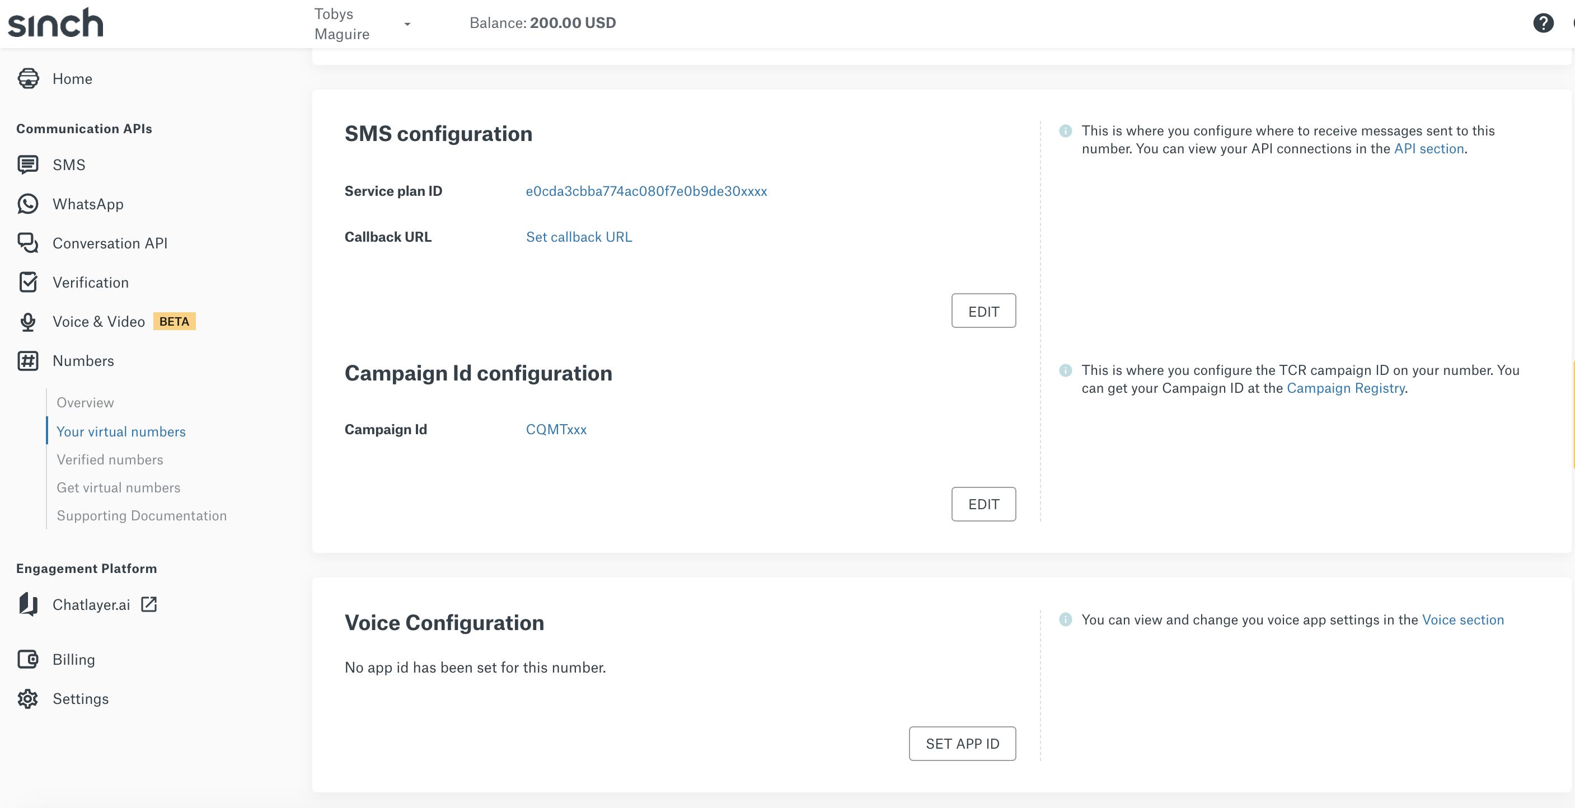Open the Numbers menu item
The image size is (1575, 808).
(83, 360)
